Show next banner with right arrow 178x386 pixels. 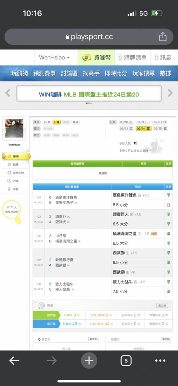pyautogui.click(x=170, y=93)
